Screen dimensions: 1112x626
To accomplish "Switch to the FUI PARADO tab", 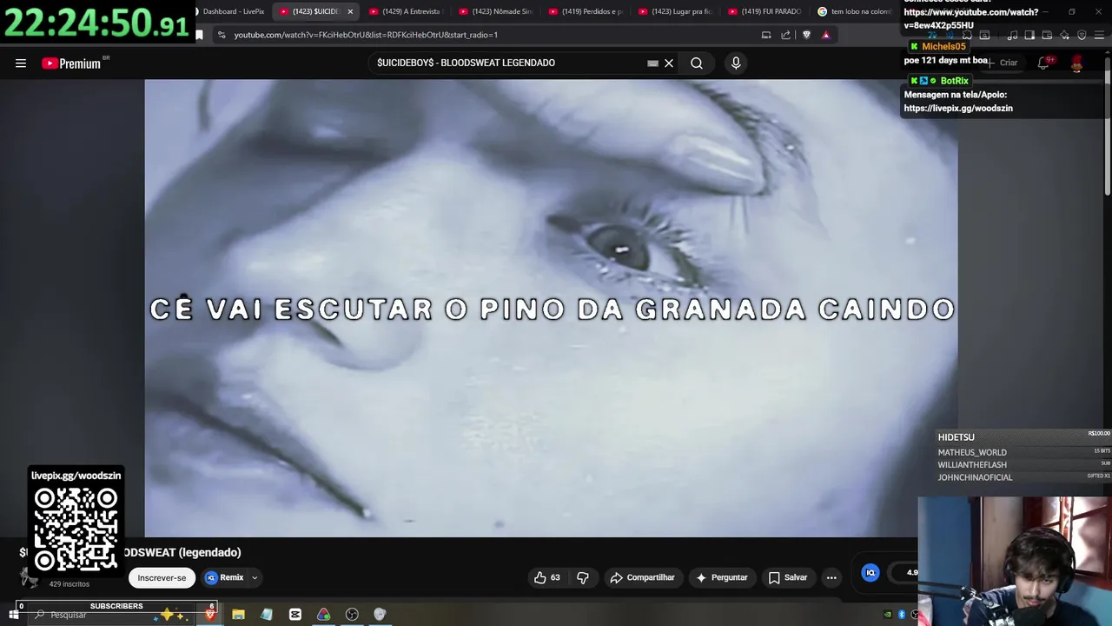I will click(764, 11).
